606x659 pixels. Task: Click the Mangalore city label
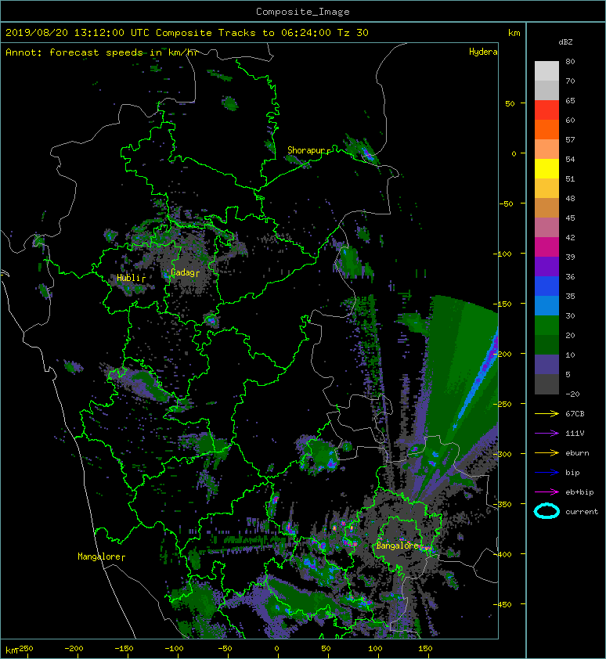pos(99,556)
